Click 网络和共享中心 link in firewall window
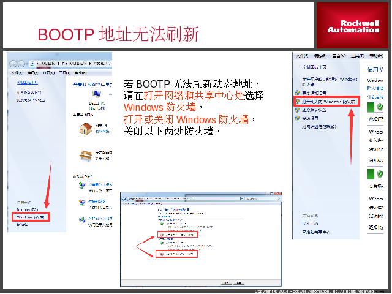This screenshot has width=392, height=294. (316, 232)
